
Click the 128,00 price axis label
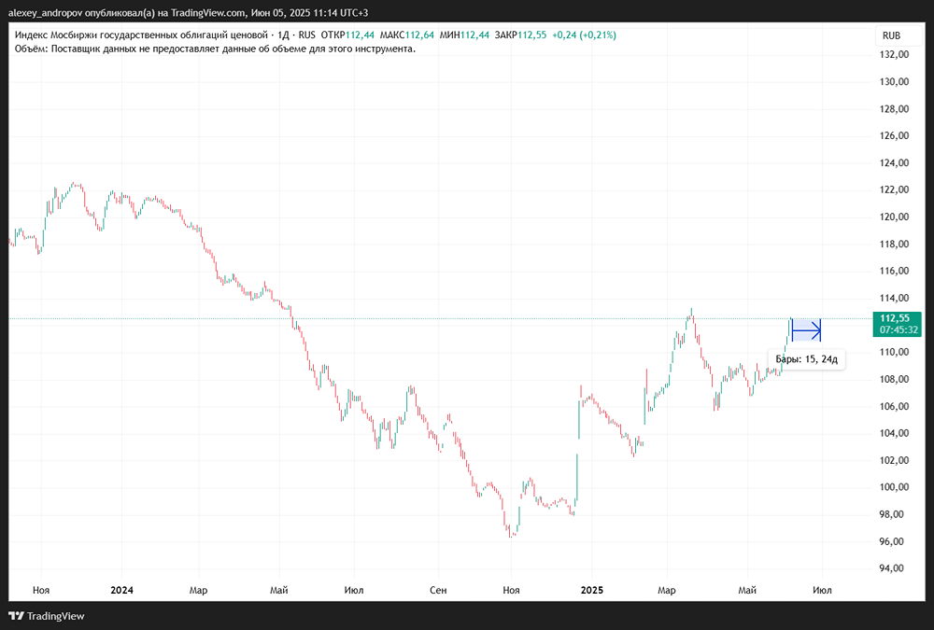pyautogui.click(x=894, y=109)
